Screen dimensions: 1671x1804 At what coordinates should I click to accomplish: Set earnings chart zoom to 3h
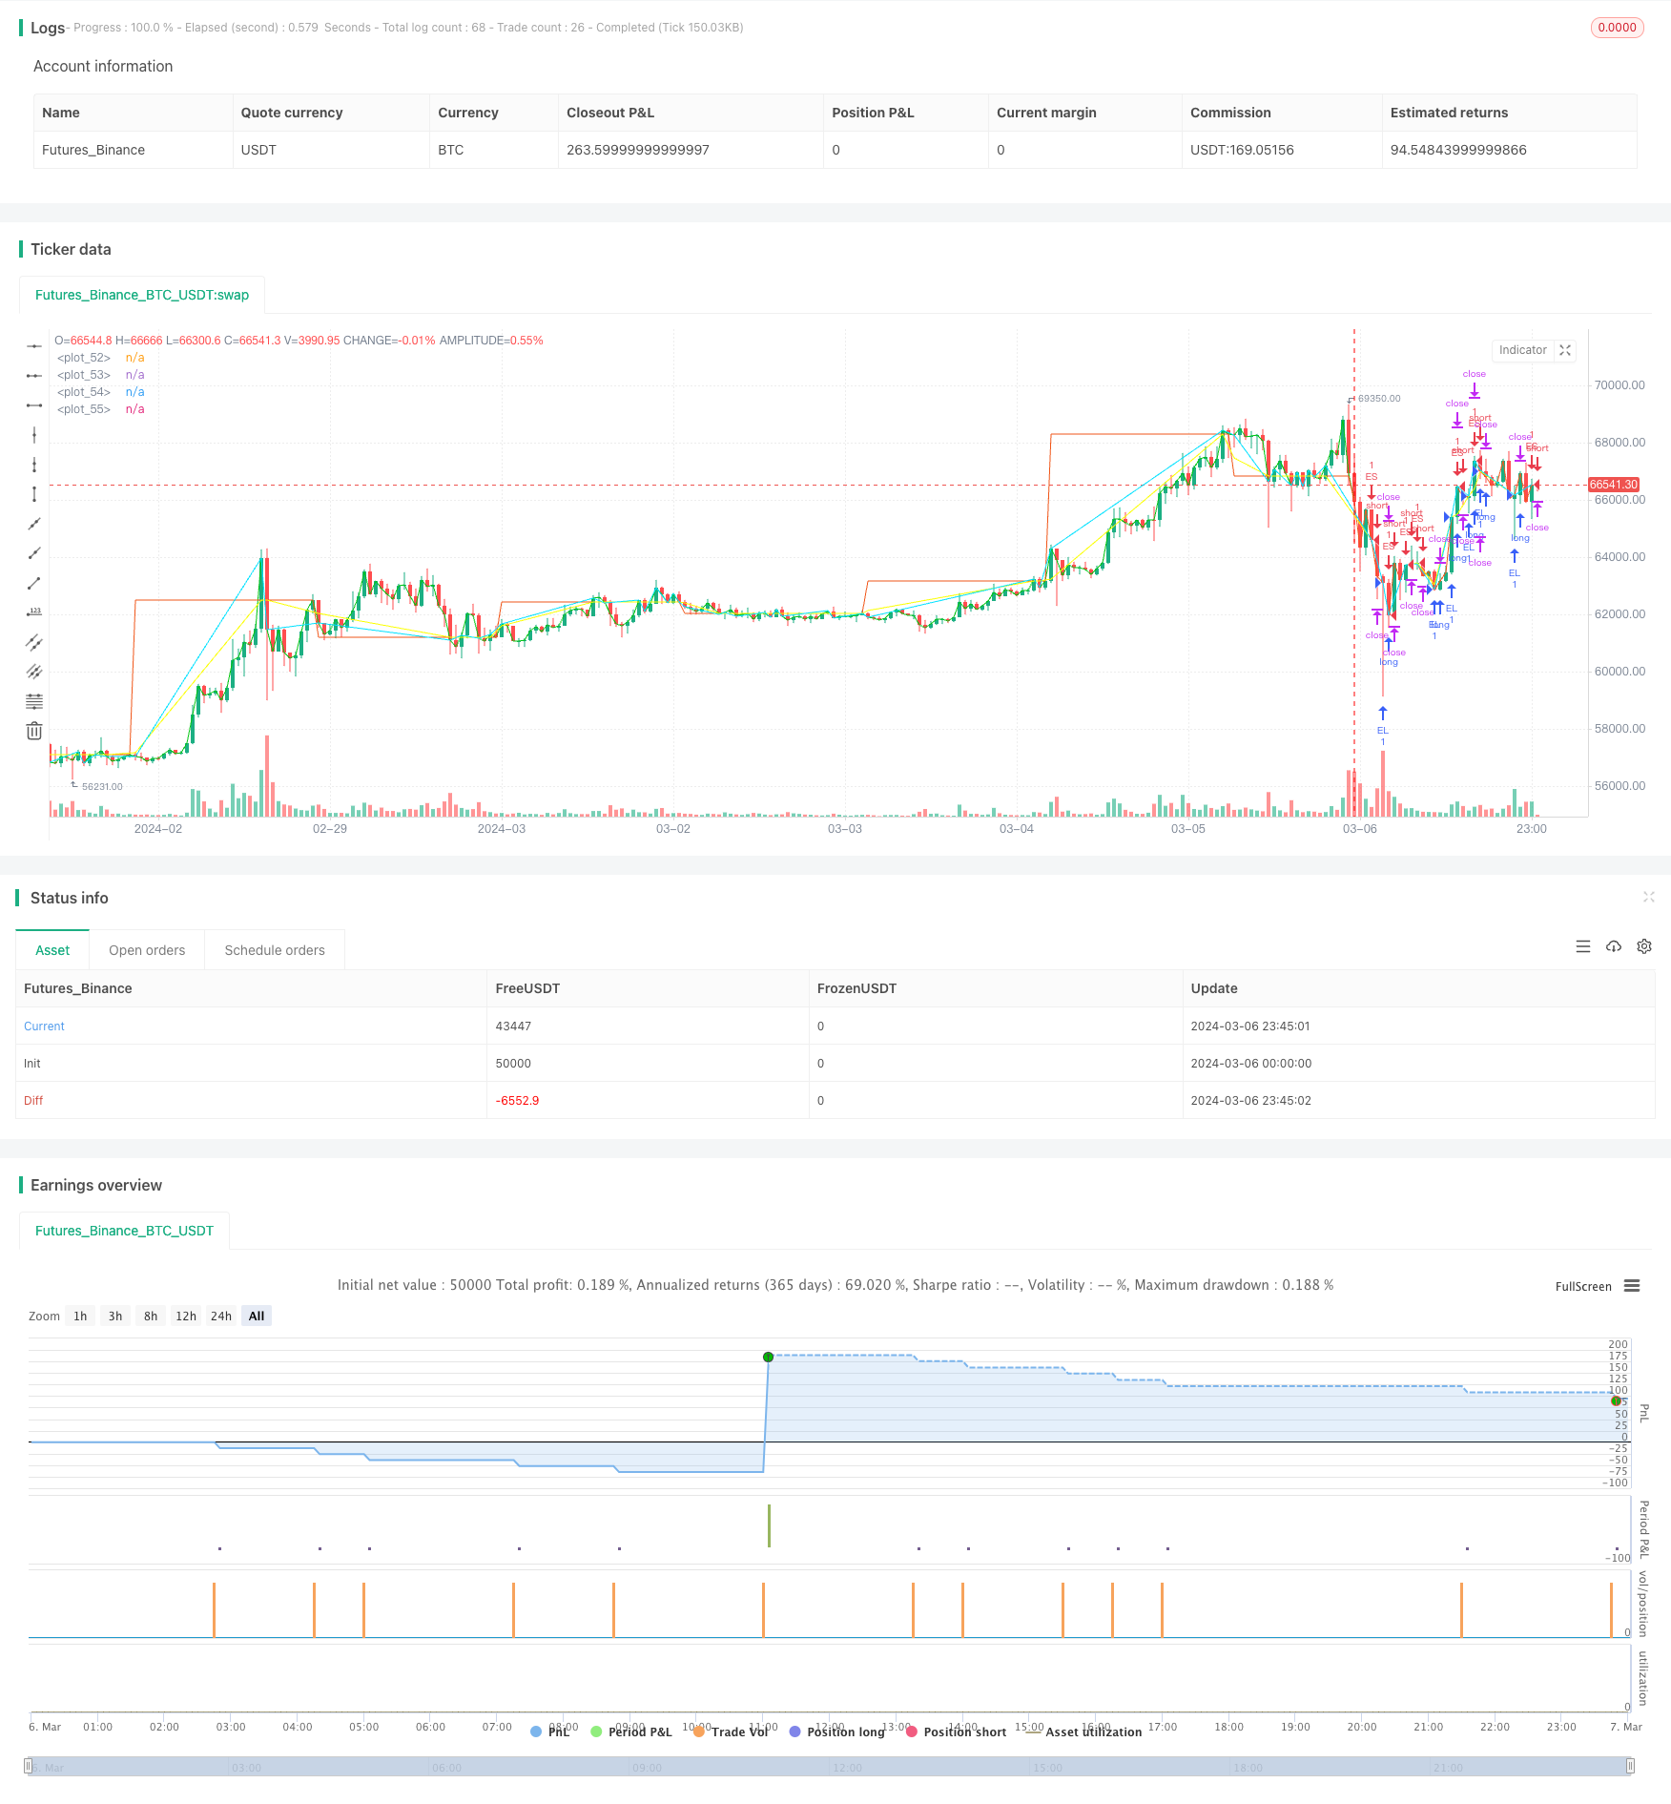(x=115, y=1316)
